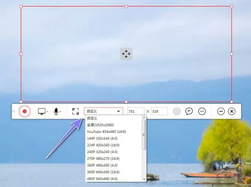Open the feedback chat bubble icon
251x187 pixels.
coord(189,111)
